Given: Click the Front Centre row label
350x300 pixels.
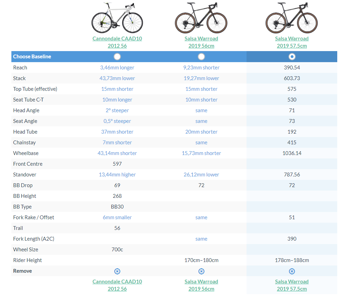Looking at the screenshot, I should pyautogui.click(x=28, y=164).
